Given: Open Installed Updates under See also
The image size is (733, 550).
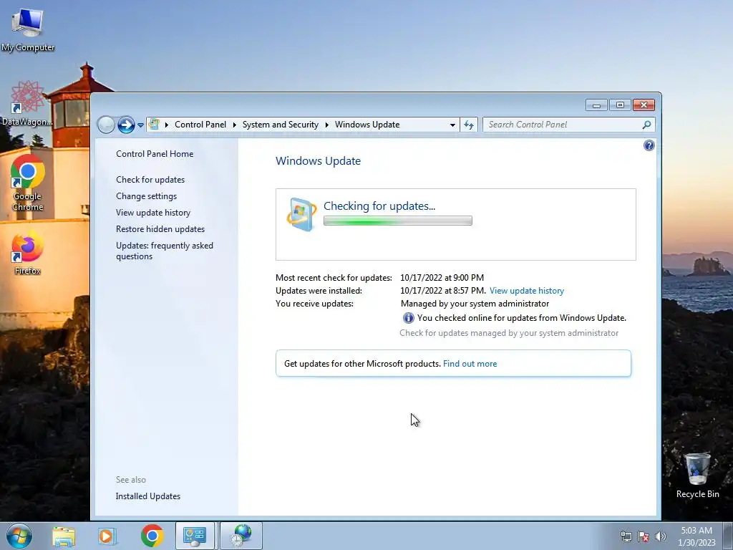Looking at the screenshot, I should pos(147,496).
